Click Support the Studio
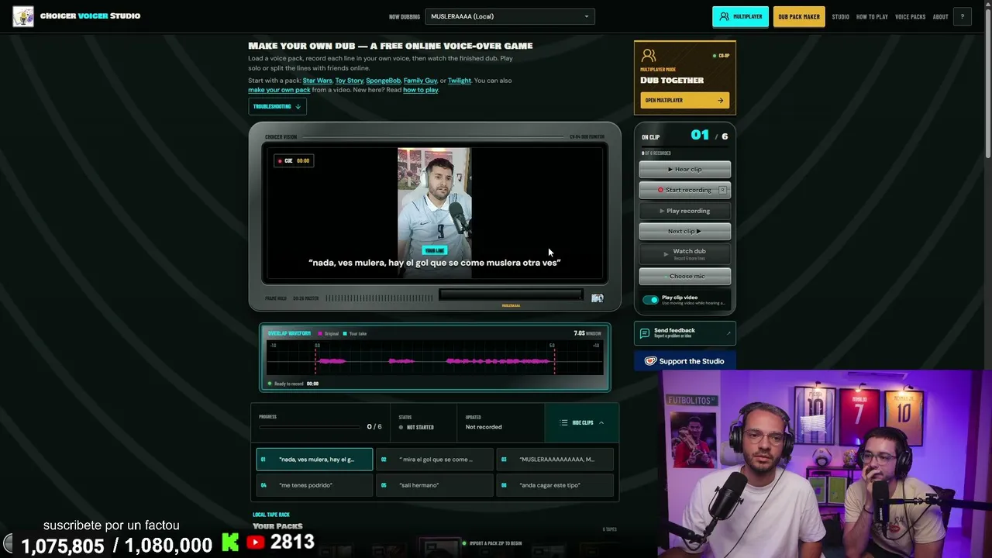The width and height of the screenshot is (992, 558). click(685, 361)
